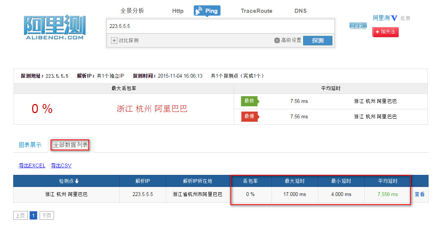Click the blue V verified badge
This screenshot has width=435, height=225.
point(394,18)
